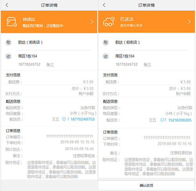The image size is (196, 191).
Task: Select 南区1栋104 address on right screen
Action: pos(125,56)
